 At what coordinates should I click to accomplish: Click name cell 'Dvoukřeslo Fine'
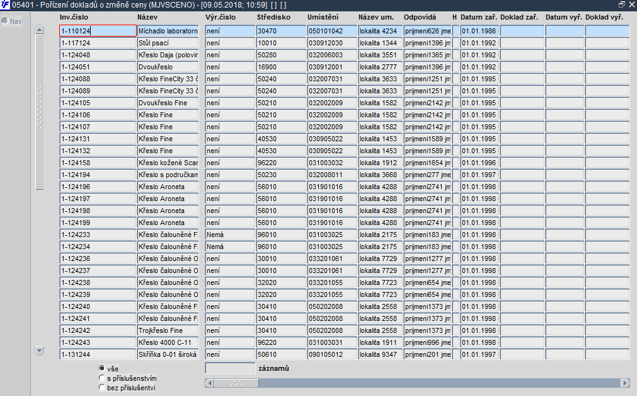[x=168, y=103]
